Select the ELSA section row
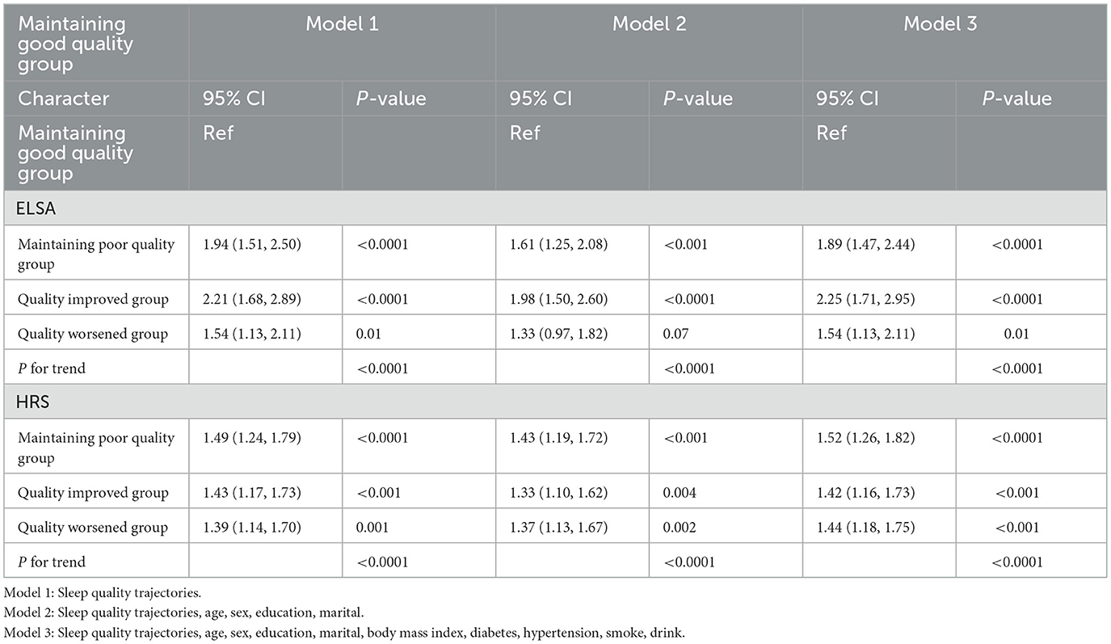Screen dimensions: 1111x644 click(555, 207)
